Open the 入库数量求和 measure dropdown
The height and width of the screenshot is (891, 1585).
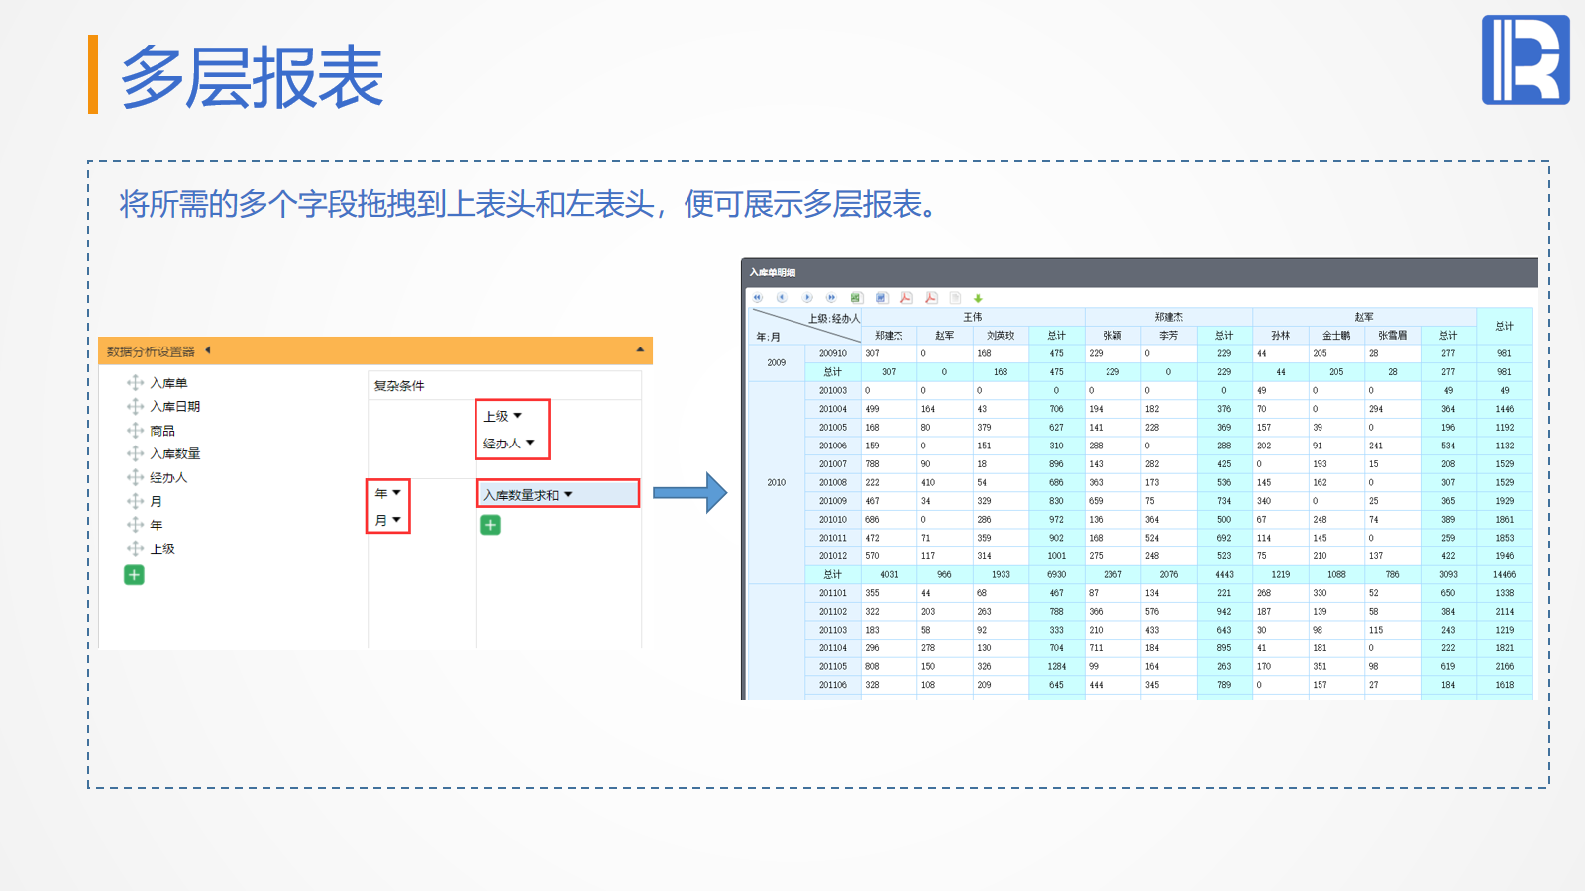click(x=568, y=494)
